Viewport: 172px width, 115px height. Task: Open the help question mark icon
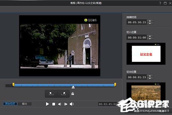[x=160, y=3]
